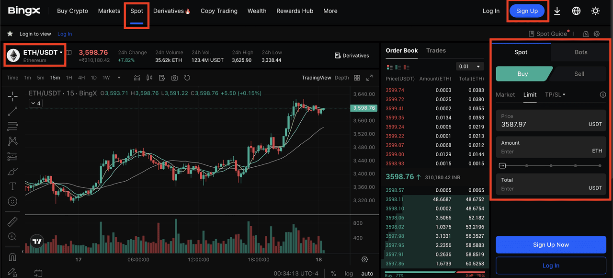Open the emoji icons tool

[12, 201]
